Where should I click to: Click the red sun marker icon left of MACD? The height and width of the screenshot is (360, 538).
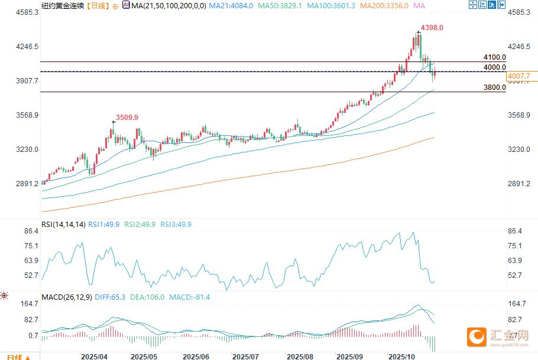click(x=4, y=296)
